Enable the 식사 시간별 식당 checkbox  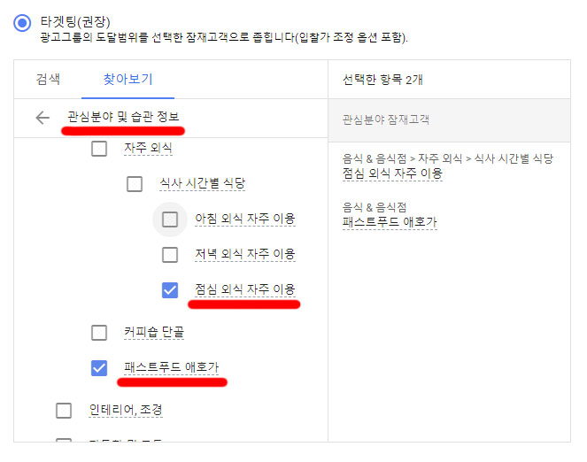[x=135, y=184]
